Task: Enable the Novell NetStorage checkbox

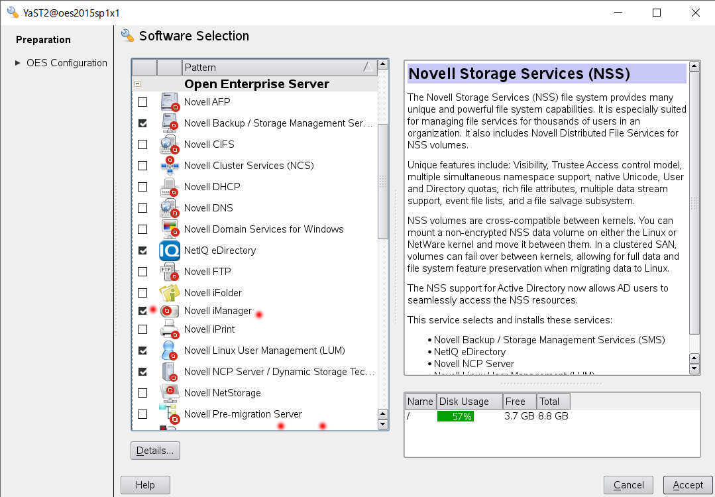Action: pos(142,392)
